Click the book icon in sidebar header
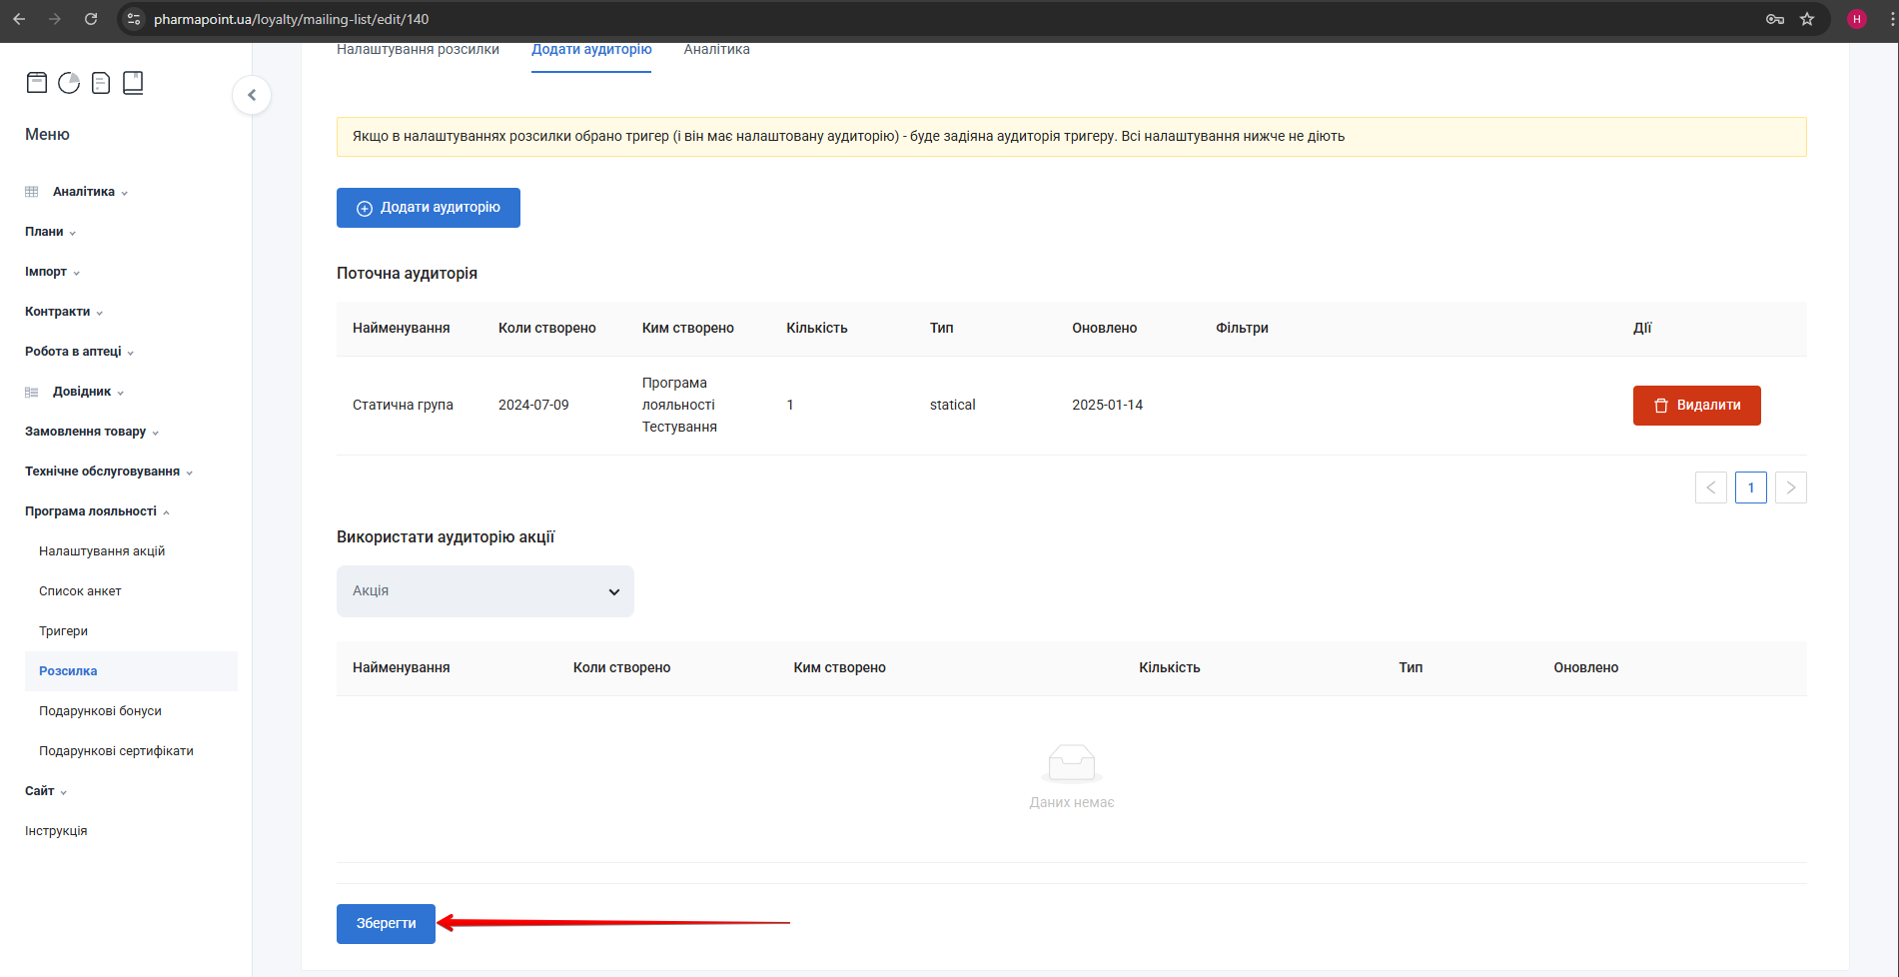Image resolution: width=1899 pixels, height=977 pixels. 133,83
